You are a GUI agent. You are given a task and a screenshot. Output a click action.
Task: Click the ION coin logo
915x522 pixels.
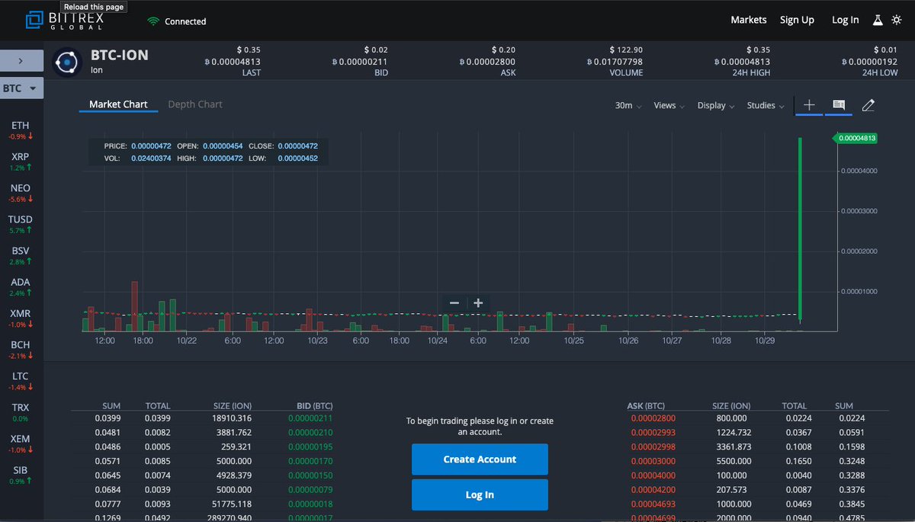point(66,62)
